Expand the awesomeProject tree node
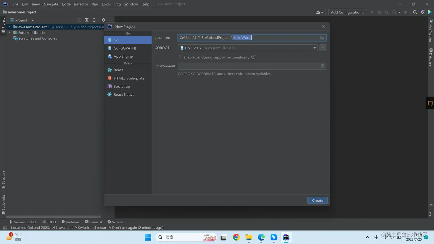434x244 pixels. 9,27
